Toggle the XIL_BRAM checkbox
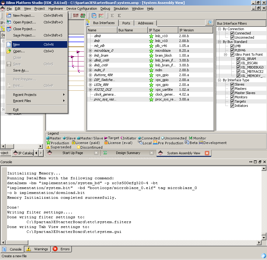This screenshot has height=260, width=267. click(238, 59)
